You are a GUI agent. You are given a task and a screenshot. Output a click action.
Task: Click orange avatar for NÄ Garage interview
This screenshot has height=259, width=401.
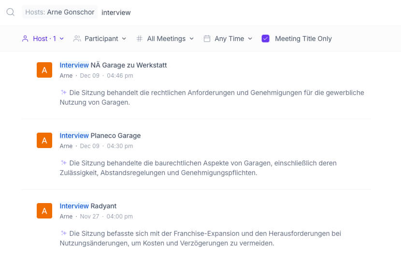coord(44,70)
